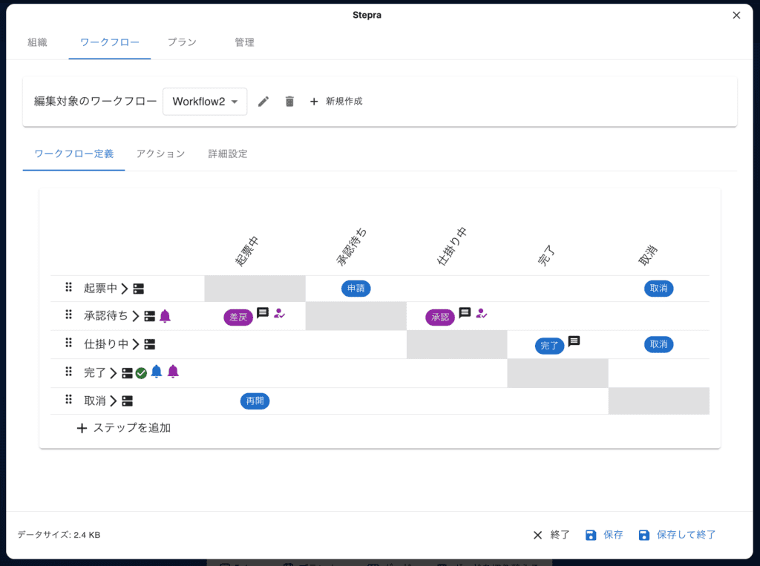The image size is (760, 566).
Task: Click the empty 承認待ち to 完了 transition cell
Action: click(x=558, y=317)
